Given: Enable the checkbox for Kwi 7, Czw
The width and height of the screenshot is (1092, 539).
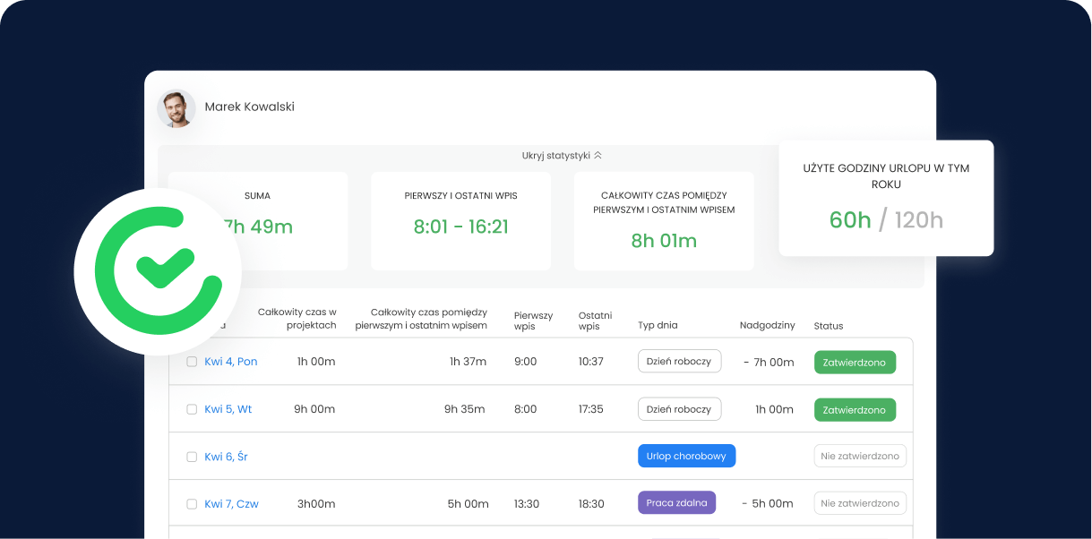Looking at the screenshot, I should (x=192, y=504).
